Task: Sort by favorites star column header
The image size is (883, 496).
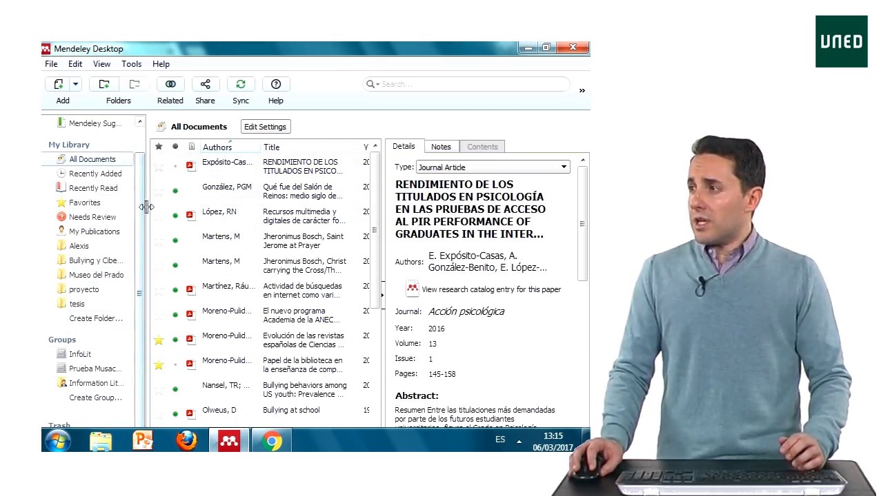Action: click(159, 147)
